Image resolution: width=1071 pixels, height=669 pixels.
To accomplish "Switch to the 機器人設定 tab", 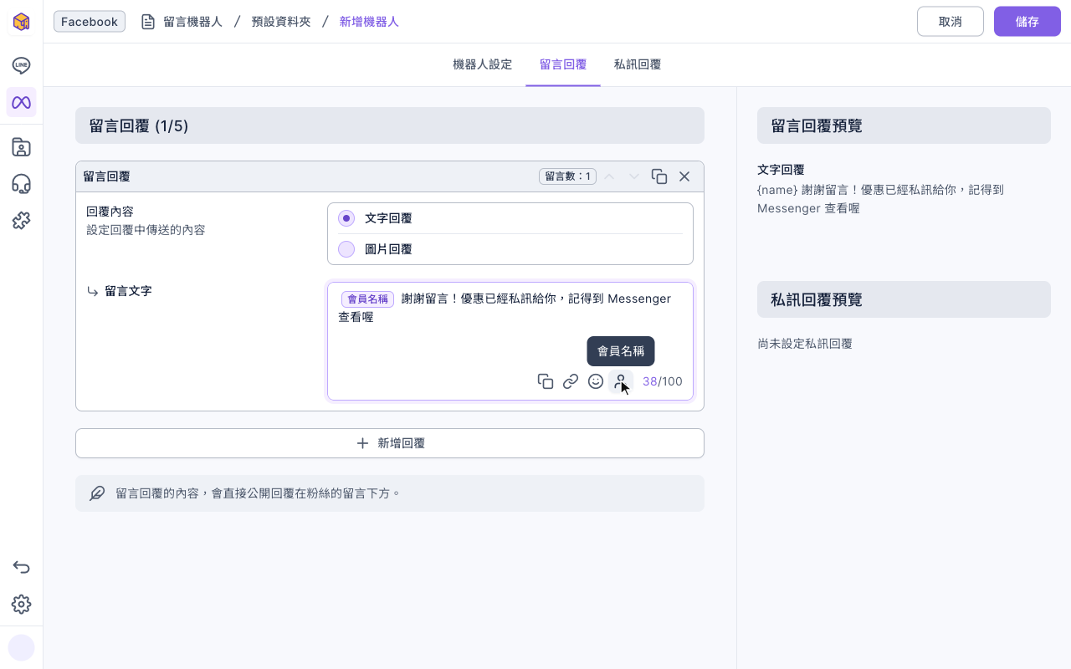I will pos(482,64).
